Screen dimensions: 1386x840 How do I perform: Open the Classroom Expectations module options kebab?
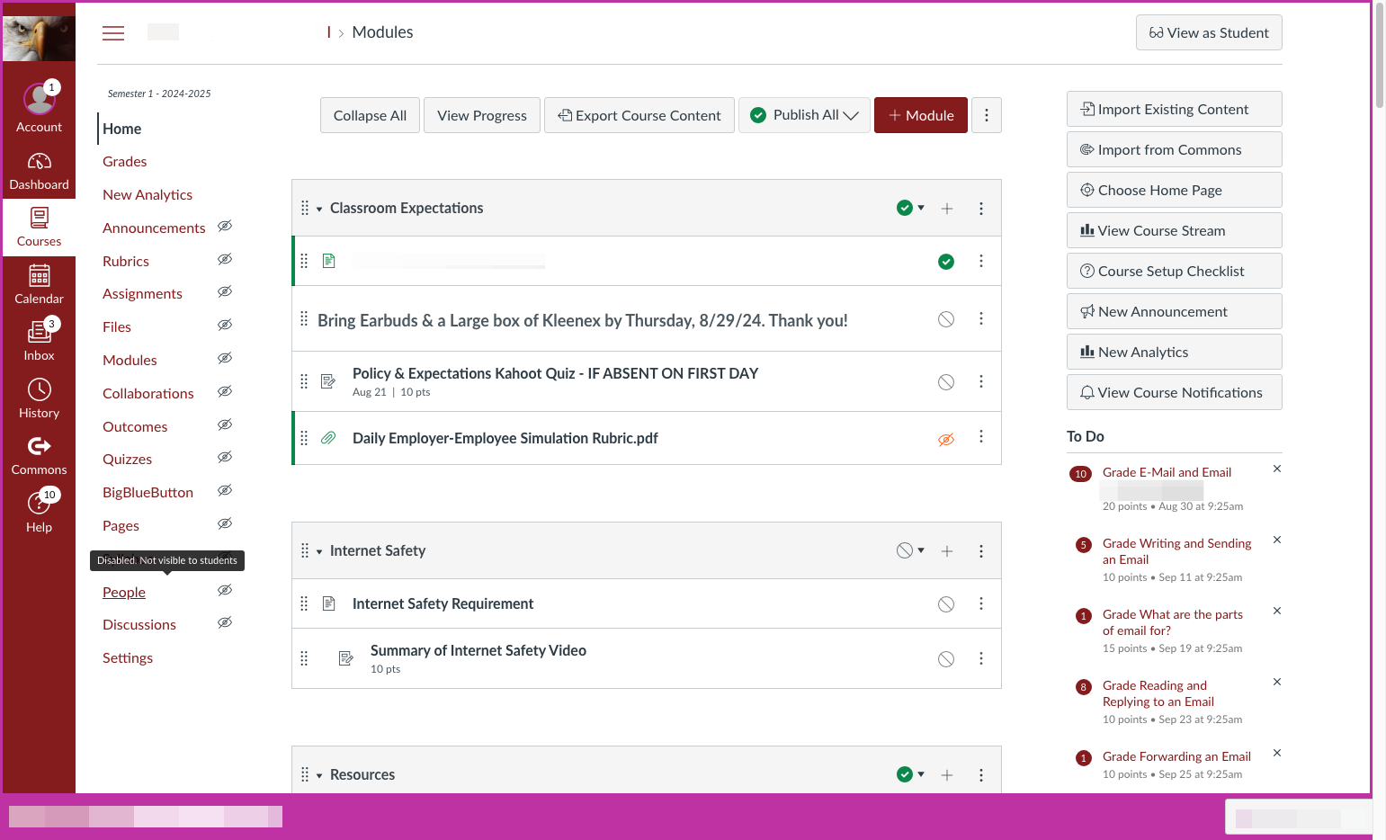[981, 209]
